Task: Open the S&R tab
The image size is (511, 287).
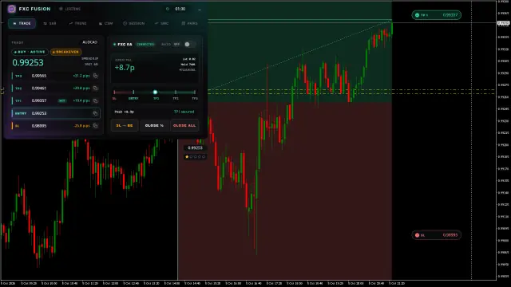Action: click(50, 23)
